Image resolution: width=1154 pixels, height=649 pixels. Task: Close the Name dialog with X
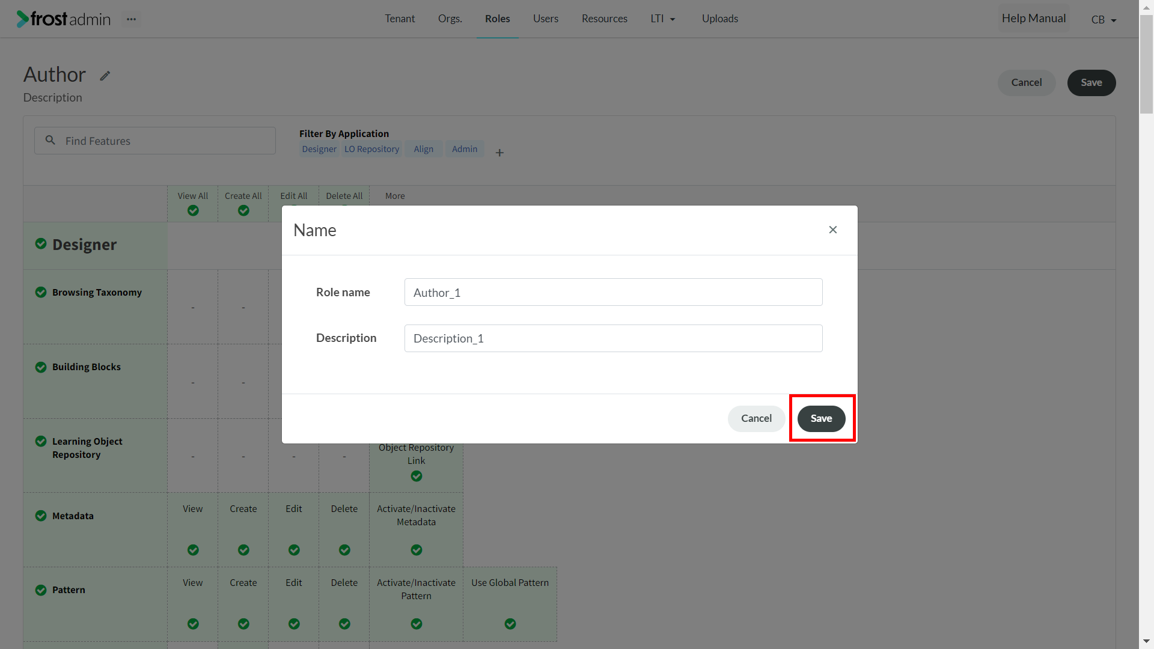(x=833, y=230)
